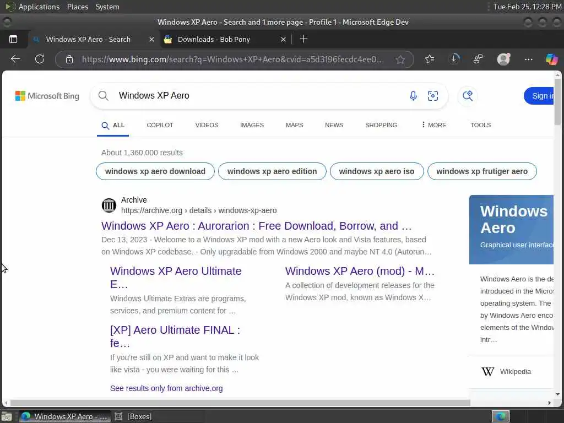The height and width of the screenshot is (423, 564).
Task: Select the ALL results tab
Action: point(113,125)
